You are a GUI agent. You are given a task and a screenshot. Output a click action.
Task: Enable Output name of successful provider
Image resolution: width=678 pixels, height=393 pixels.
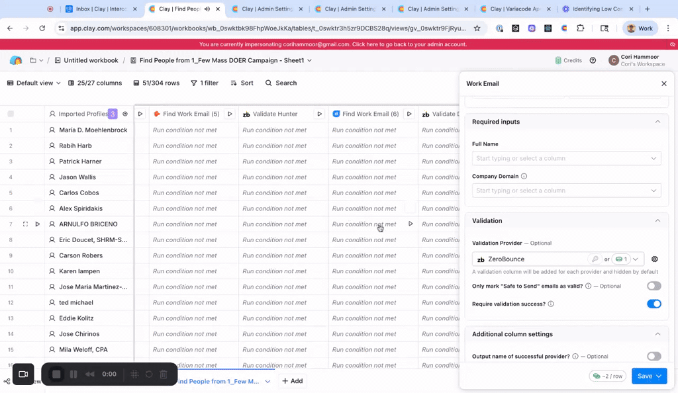(x=654, y=356)
